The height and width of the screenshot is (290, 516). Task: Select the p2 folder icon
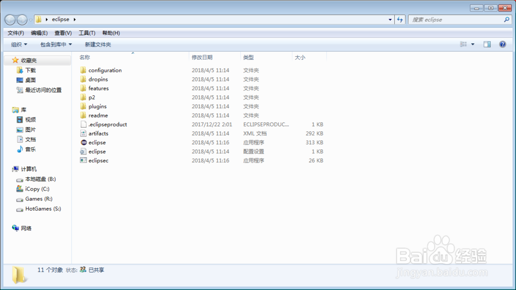pyautogui.click(x=83, y=97)
